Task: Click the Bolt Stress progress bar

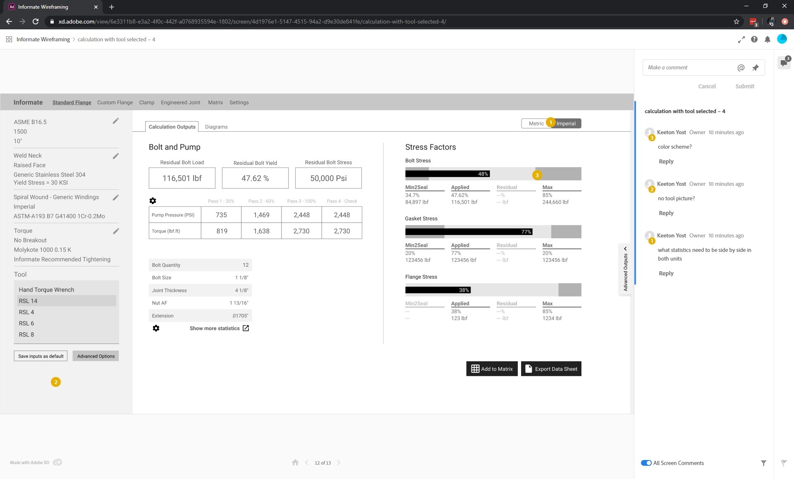Action: click(493, 174)
